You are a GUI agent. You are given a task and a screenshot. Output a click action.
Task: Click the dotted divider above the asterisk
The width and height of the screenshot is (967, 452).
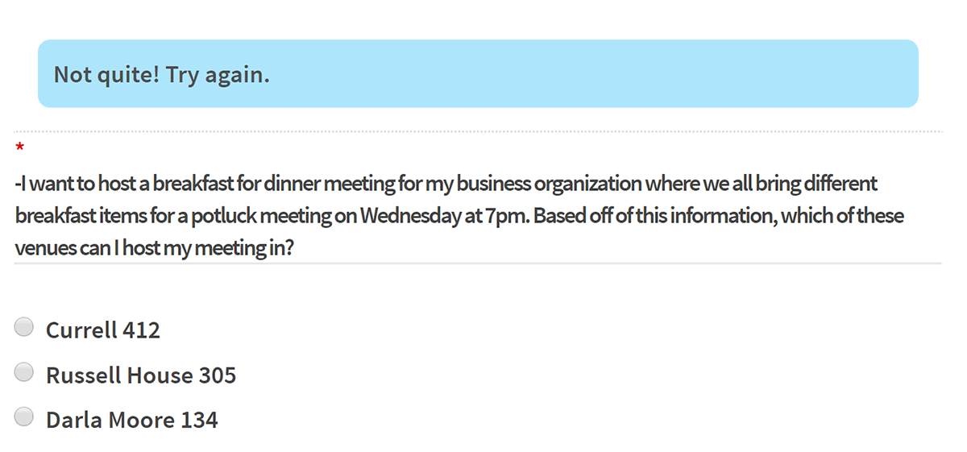(478, 131)
